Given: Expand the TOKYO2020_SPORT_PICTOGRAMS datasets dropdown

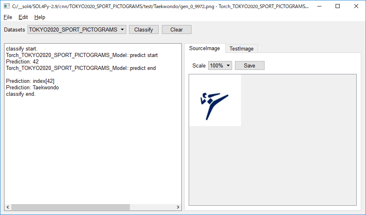Looking at the screenshot, I should tap(77, 30).
